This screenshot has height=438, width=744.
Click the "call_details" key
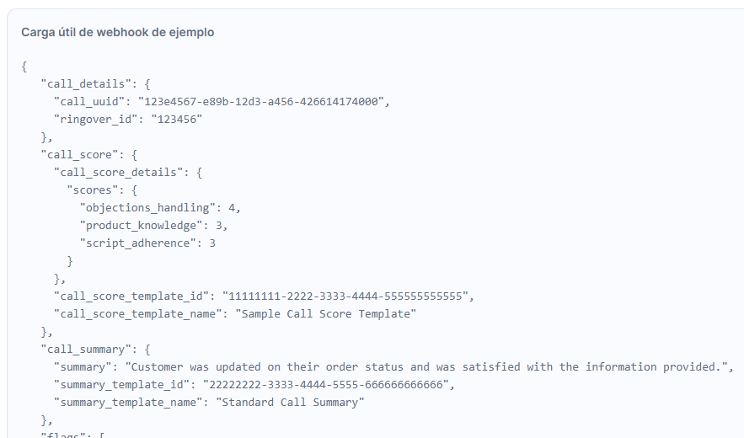point(85,84)
